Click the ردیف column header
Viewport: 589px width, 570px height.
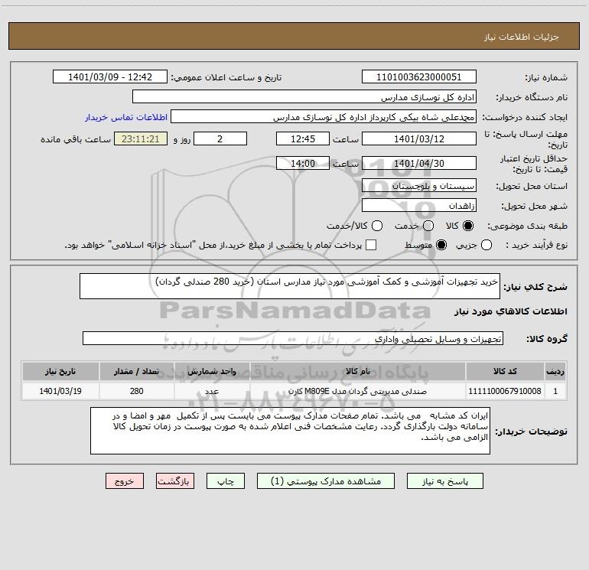555,371
